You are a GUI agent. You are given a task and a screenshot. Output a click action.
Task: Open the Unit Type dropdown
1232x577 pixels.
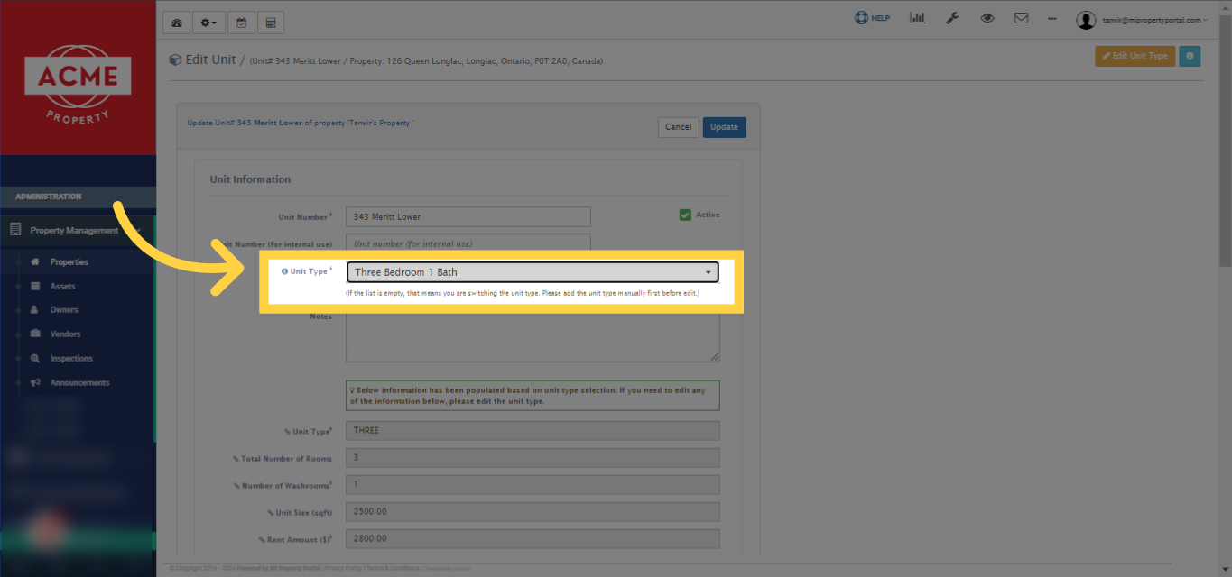(532, 271)
